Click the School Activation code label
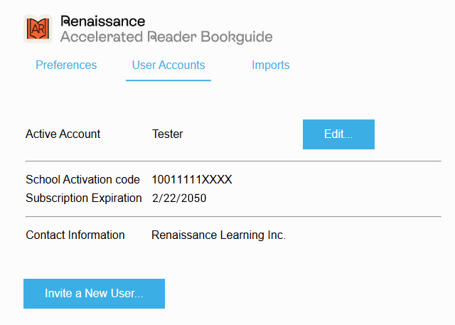This screenshot has height=325, width=455. click(x=82, y=179)
